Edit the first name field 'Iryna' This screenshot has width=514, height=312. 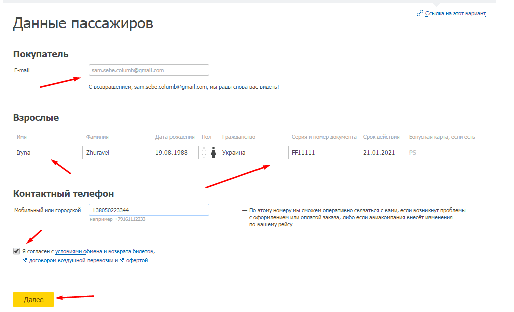48,153
